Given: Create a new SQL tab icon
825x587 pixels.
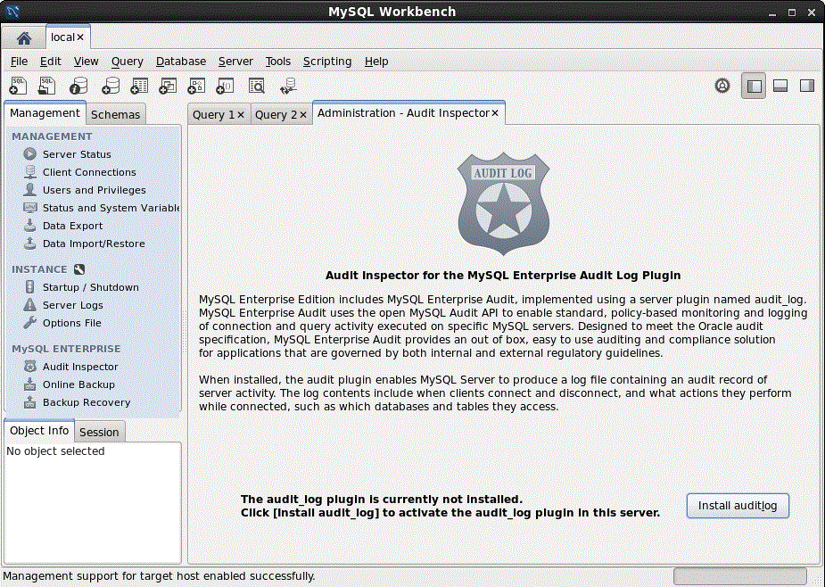Looking at the screenshot, I should [19, 86].
